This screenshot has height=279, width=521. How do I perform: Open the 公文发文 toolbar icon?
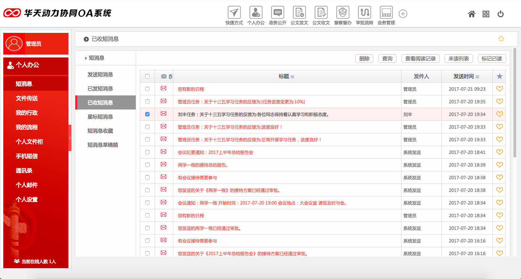coord(299,13)
